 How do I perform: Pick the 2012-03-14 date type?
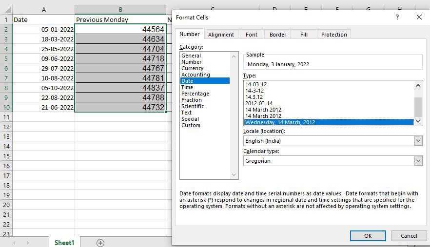coord(259,103)
